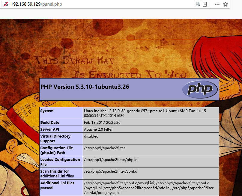Select the /etc/php5/apache2filter path value
The height and width of the screenshot is (196, 242).
pyautogui.click(x=104, y=148)
